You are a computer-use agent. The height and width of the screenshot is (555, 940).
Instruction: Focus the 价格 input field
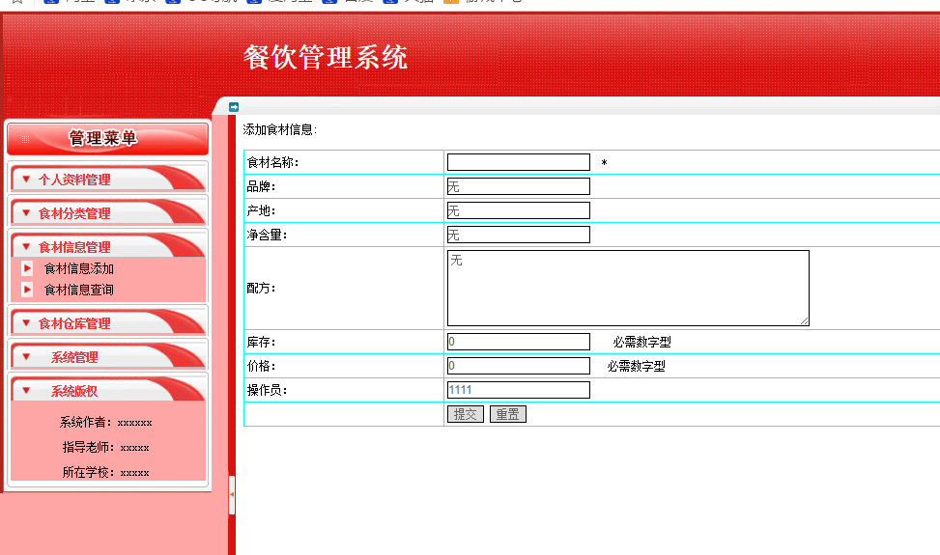coord(519,366)
